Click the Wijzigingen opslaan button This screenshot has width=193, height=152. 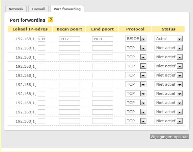(169, 137)
